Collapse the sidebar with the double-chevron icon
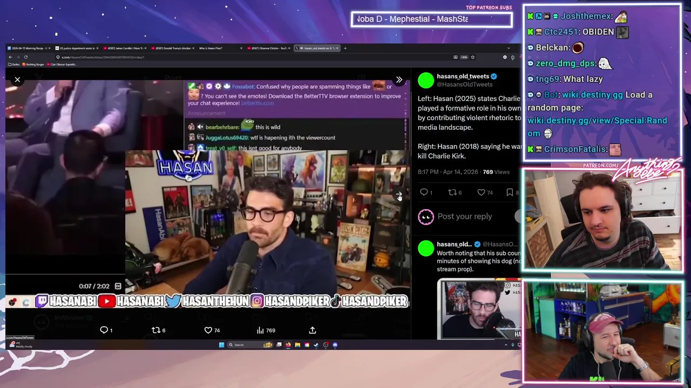The image size is (691, 388). [x=399, y=80]
